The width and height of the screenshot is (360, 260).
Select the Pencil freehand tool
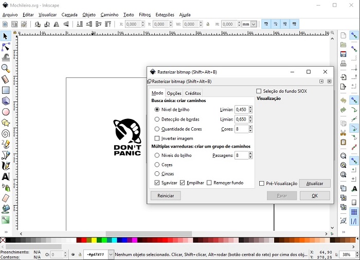[6, 144]
